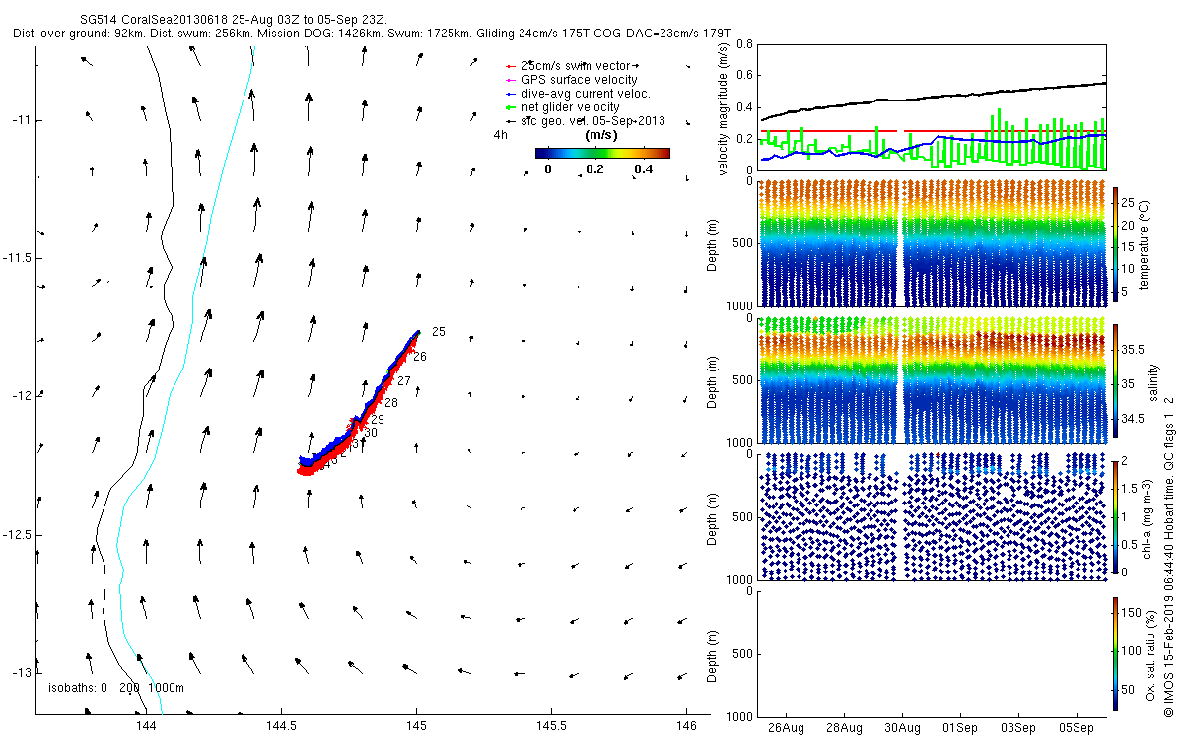The height and width of the screenshot is (739, 1183).
Task: Click the data gap in the temperature plot
Action: [x=901, y=243]
